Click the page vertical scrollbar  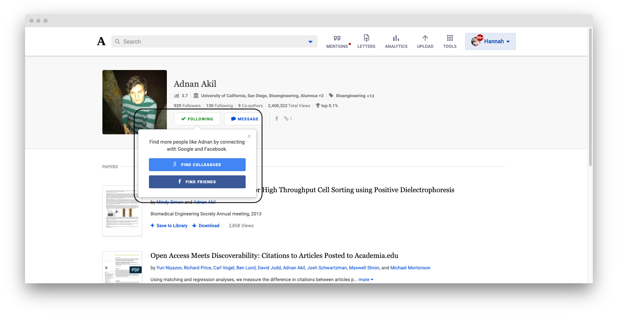590,96
